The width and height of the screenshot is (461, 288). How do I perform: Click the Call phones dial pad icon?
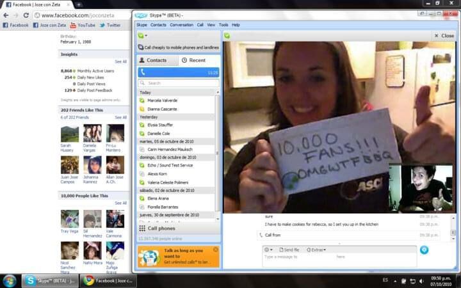click(142, 228)
